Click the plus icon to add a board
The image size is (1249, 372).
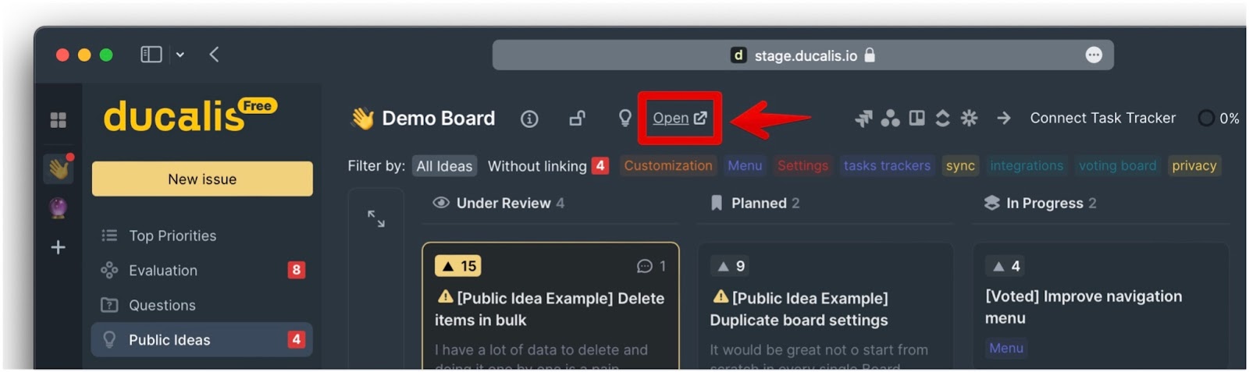[x=58, y=247]
